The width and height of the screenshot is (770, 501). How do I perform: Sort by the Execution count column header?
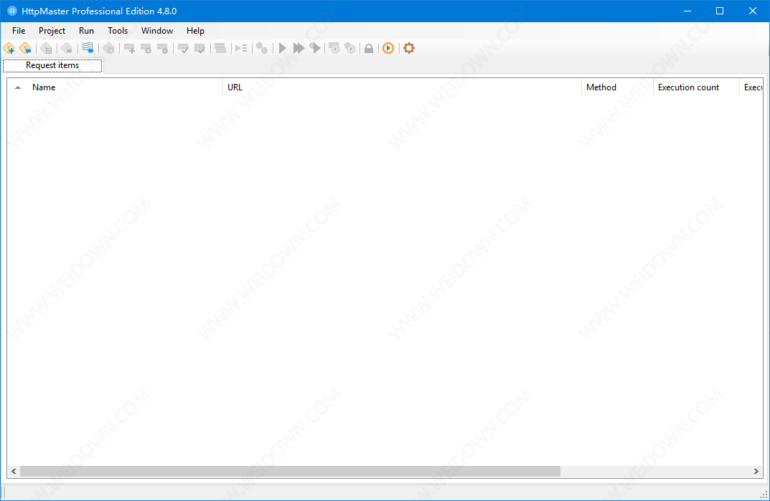click(x=696, y=87)
